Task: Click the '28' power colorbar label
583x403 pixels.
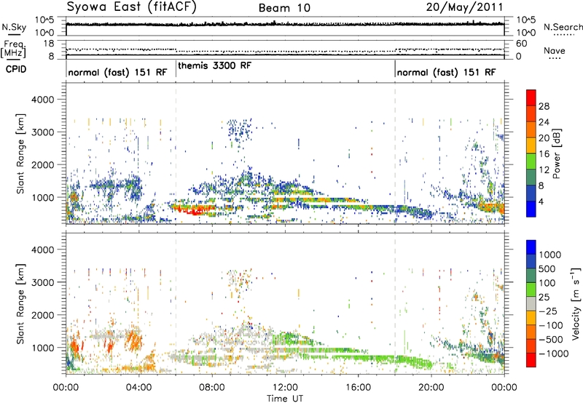Action: point(544,106)
